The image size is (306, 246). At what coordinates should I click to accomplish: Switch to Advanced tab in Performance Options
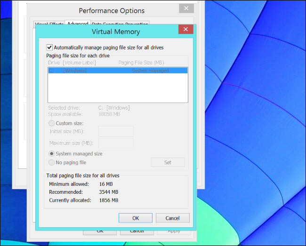pos(78,24)
